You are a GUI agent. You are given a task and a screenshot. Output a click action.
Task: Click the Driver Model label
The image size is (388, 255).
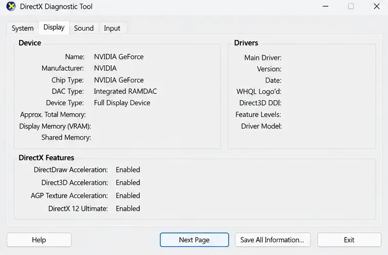[x=261, y=126]
